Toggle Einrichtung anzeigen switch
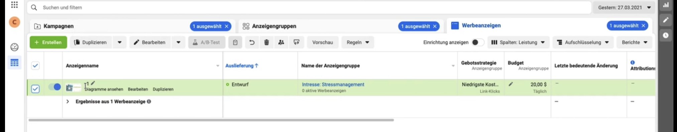 click(x=477, y=42)
